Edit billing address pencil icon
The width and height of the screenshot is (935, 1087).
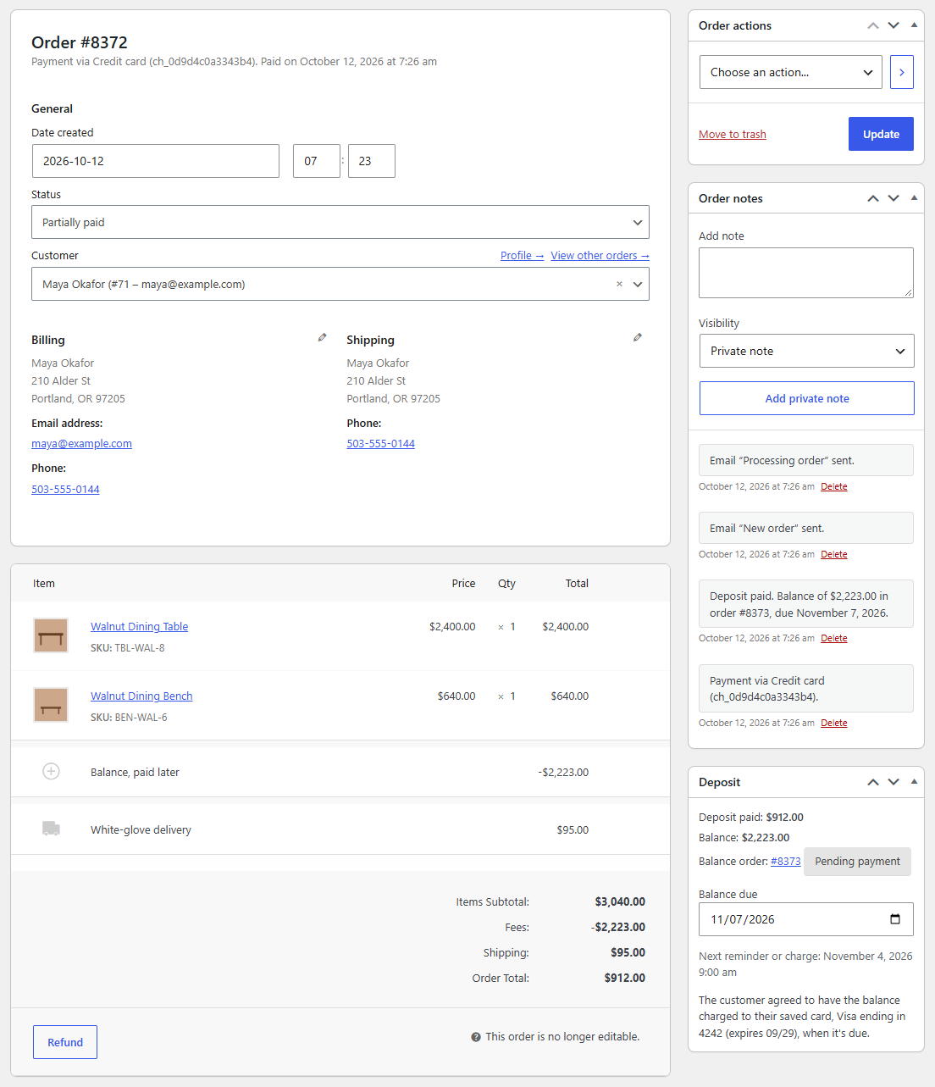[x=322, y=337]
